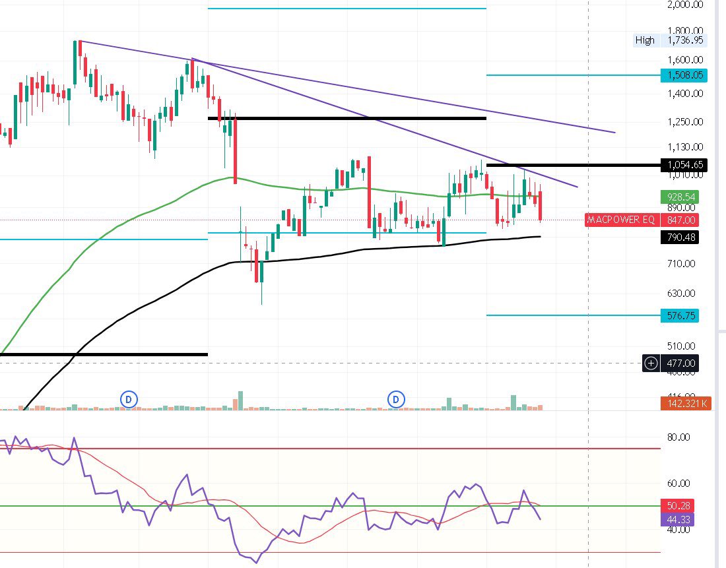Click the left dividend 'D' marker on volume pane
The image size is (726, 568).
[128, 400]
